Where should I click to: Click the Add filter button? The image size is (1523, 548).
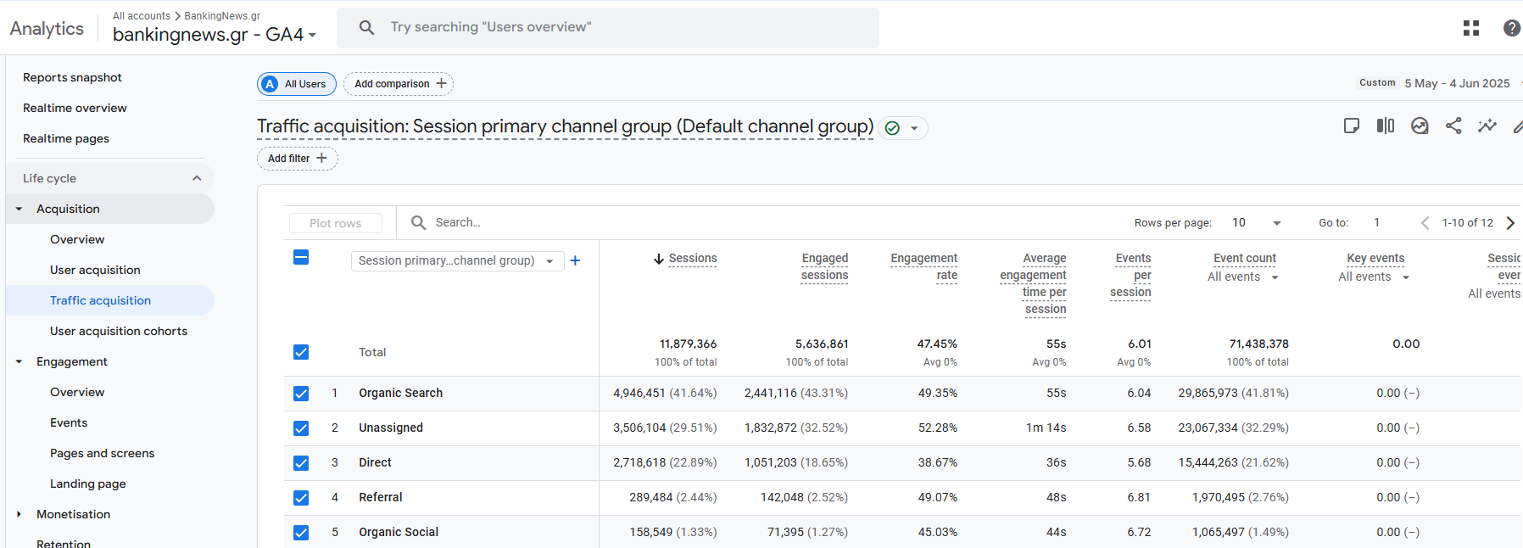(297, 159)
